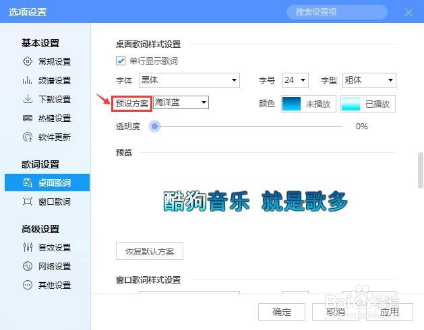The image size is (424, 330).
Task: Confirm with the 确定 button
Action: pos(282,312)
